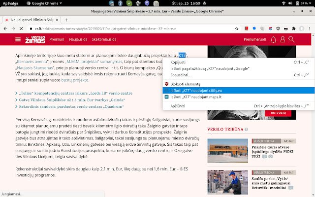Click the VERSLO TRIBŪNA section heading

(x=225, y=129)
